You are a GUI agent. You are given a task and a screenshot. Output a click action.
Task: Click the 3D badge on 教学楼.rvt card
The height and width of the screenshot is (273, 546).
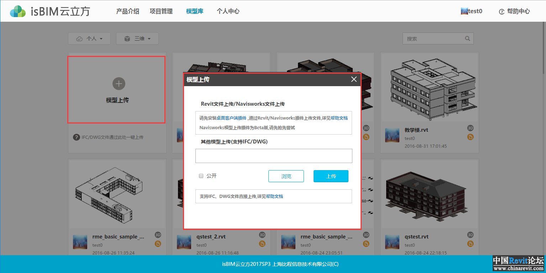click(470, 128)
